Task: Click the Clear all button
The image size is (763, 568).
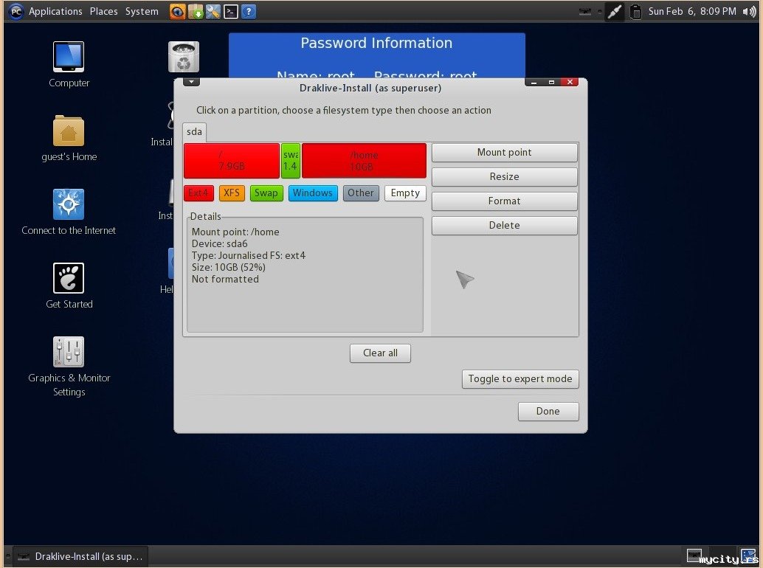Action: tap(380, 353)
